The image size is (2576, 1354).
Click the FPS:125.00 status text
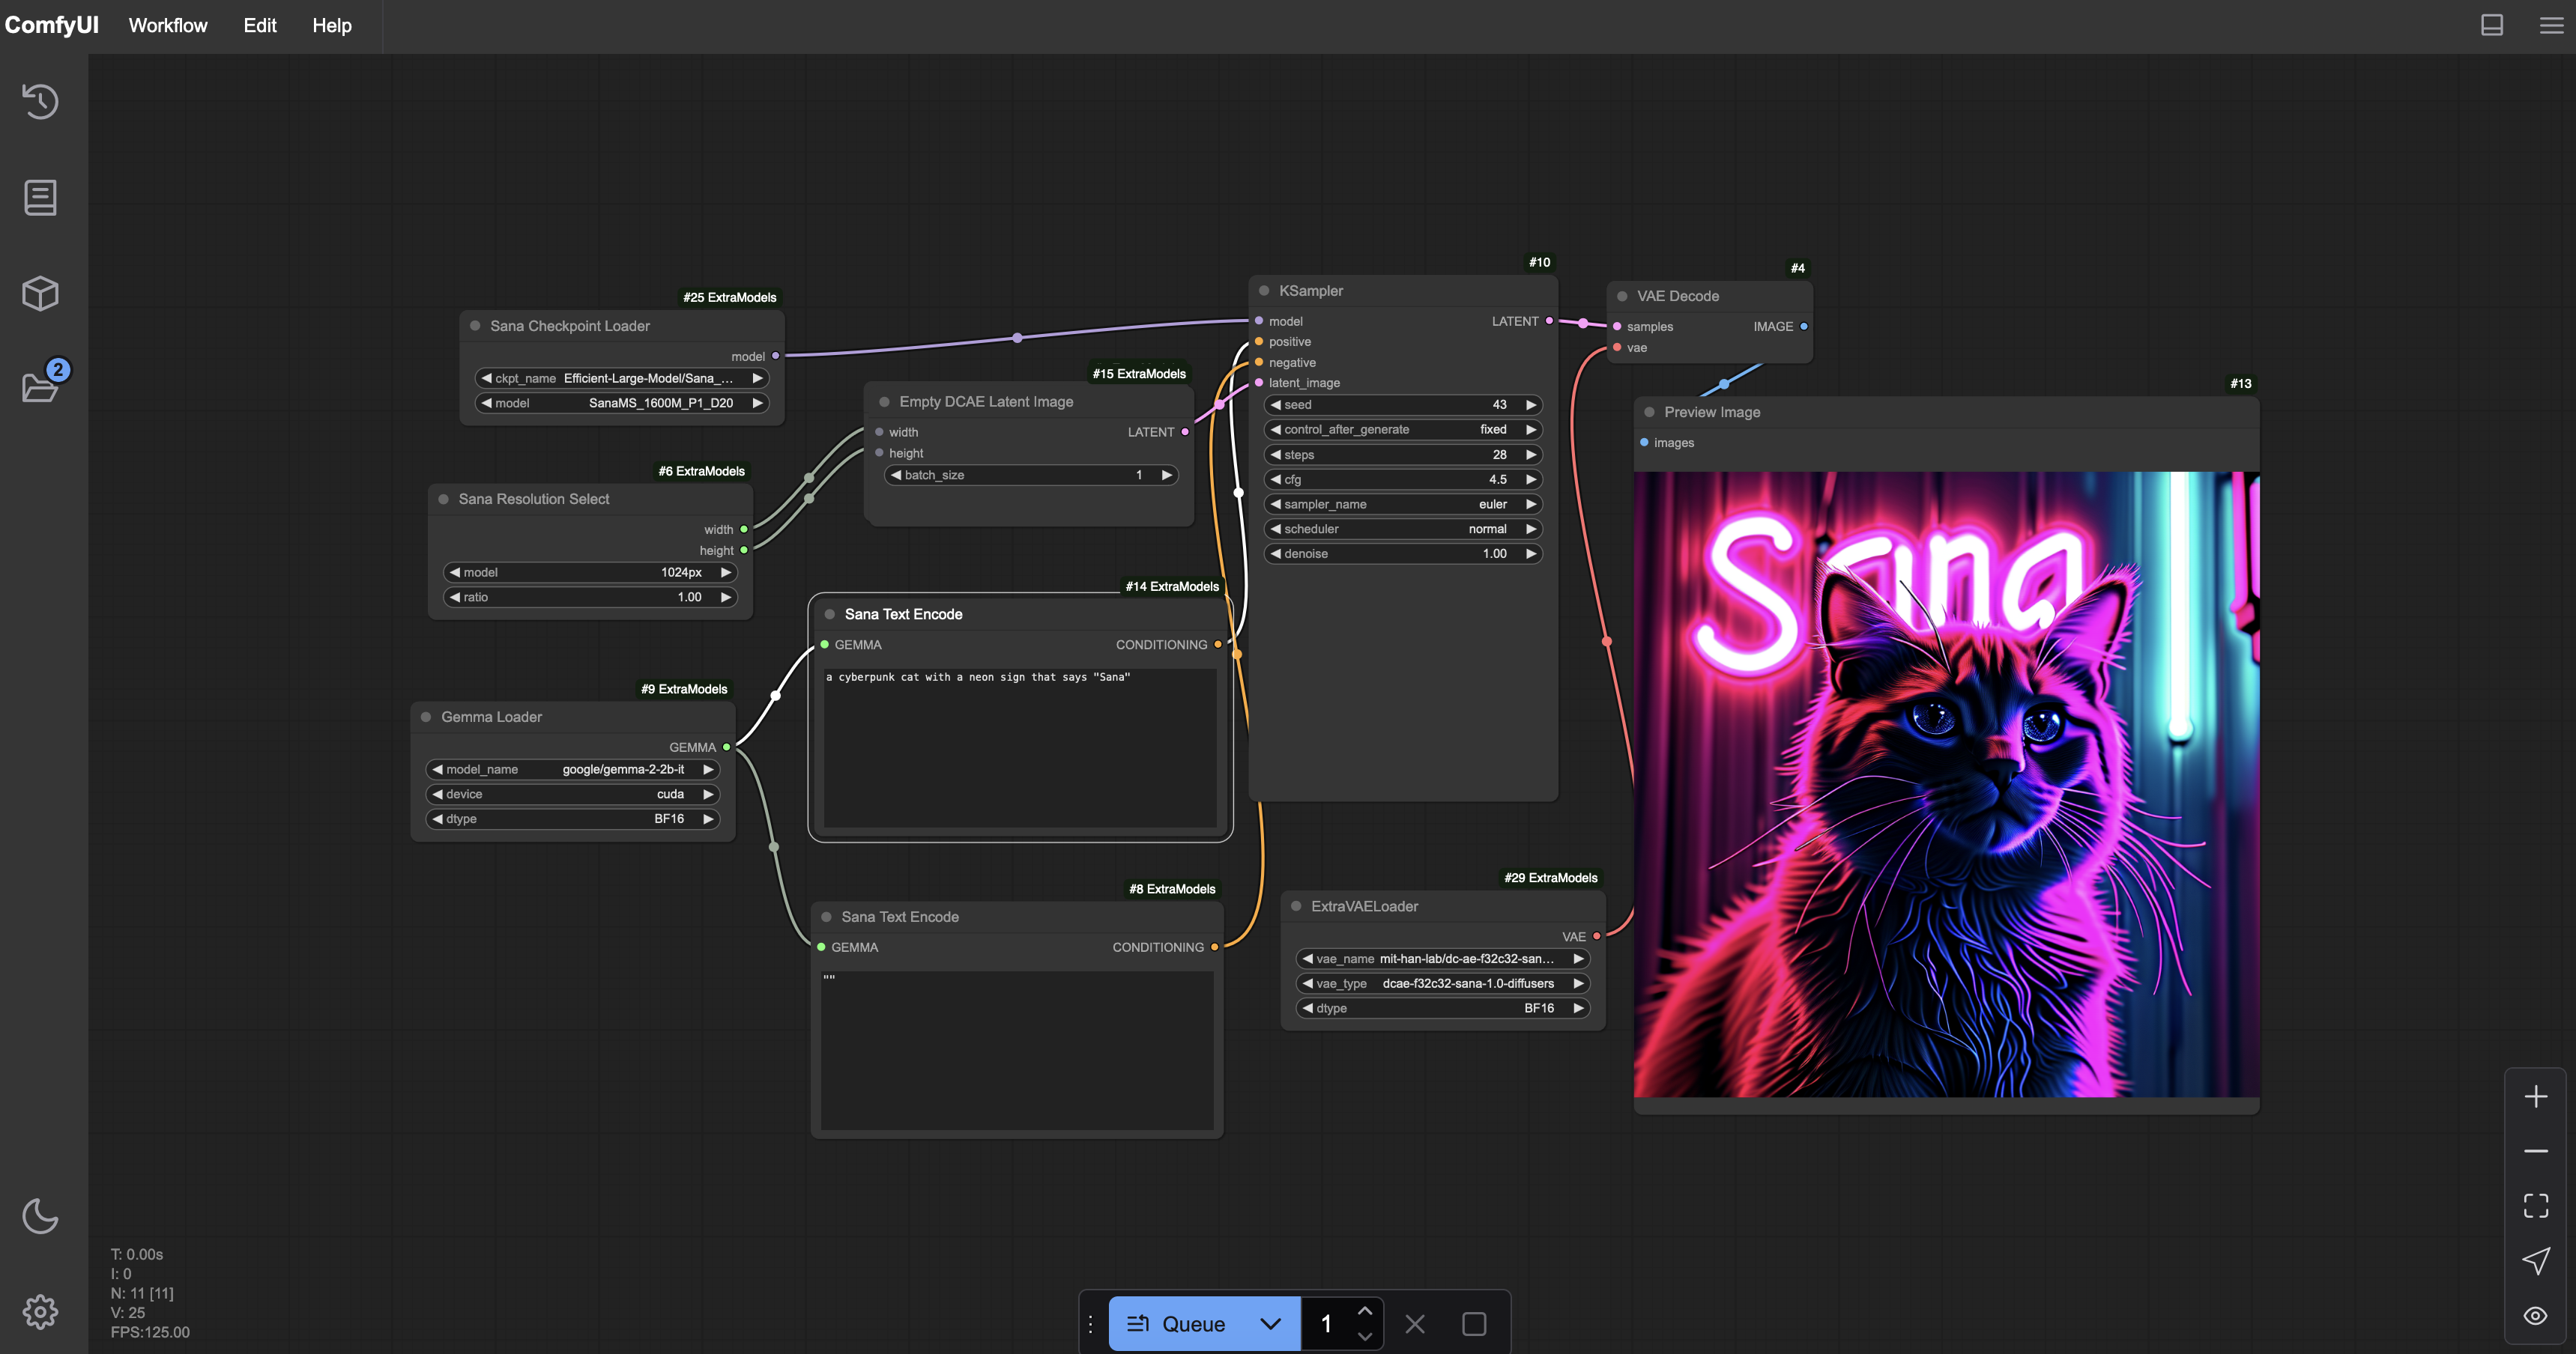point(150,1332)
